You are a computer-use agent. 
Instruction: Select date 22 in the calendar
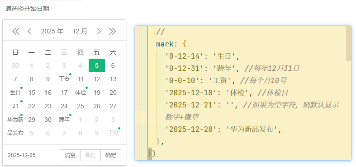[x=32, y=106]
